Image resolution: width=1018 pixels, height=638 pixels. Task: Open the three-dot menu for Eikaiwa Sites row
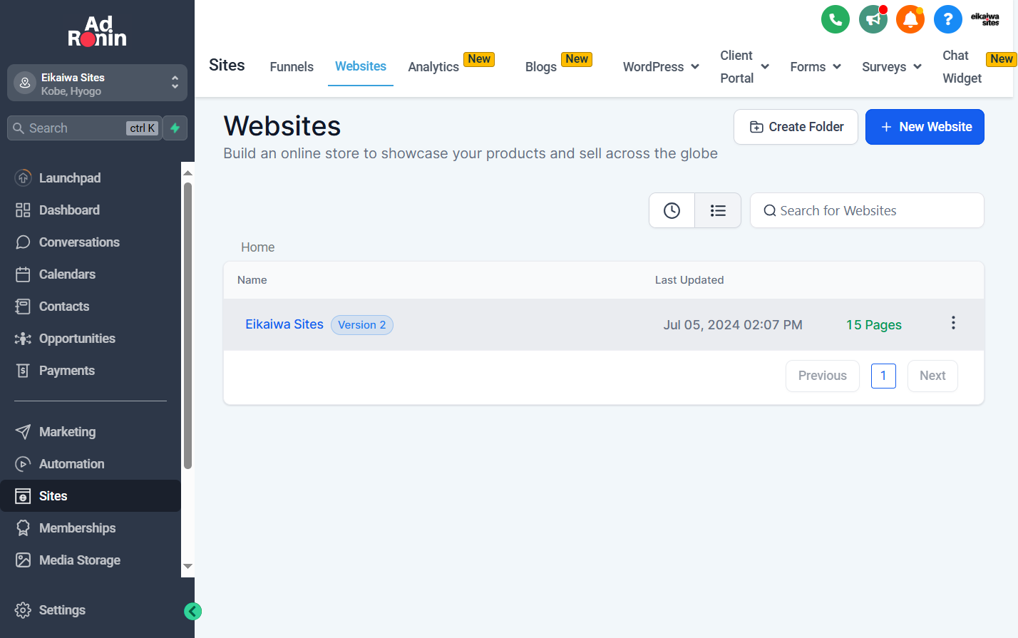click(953, 323)
